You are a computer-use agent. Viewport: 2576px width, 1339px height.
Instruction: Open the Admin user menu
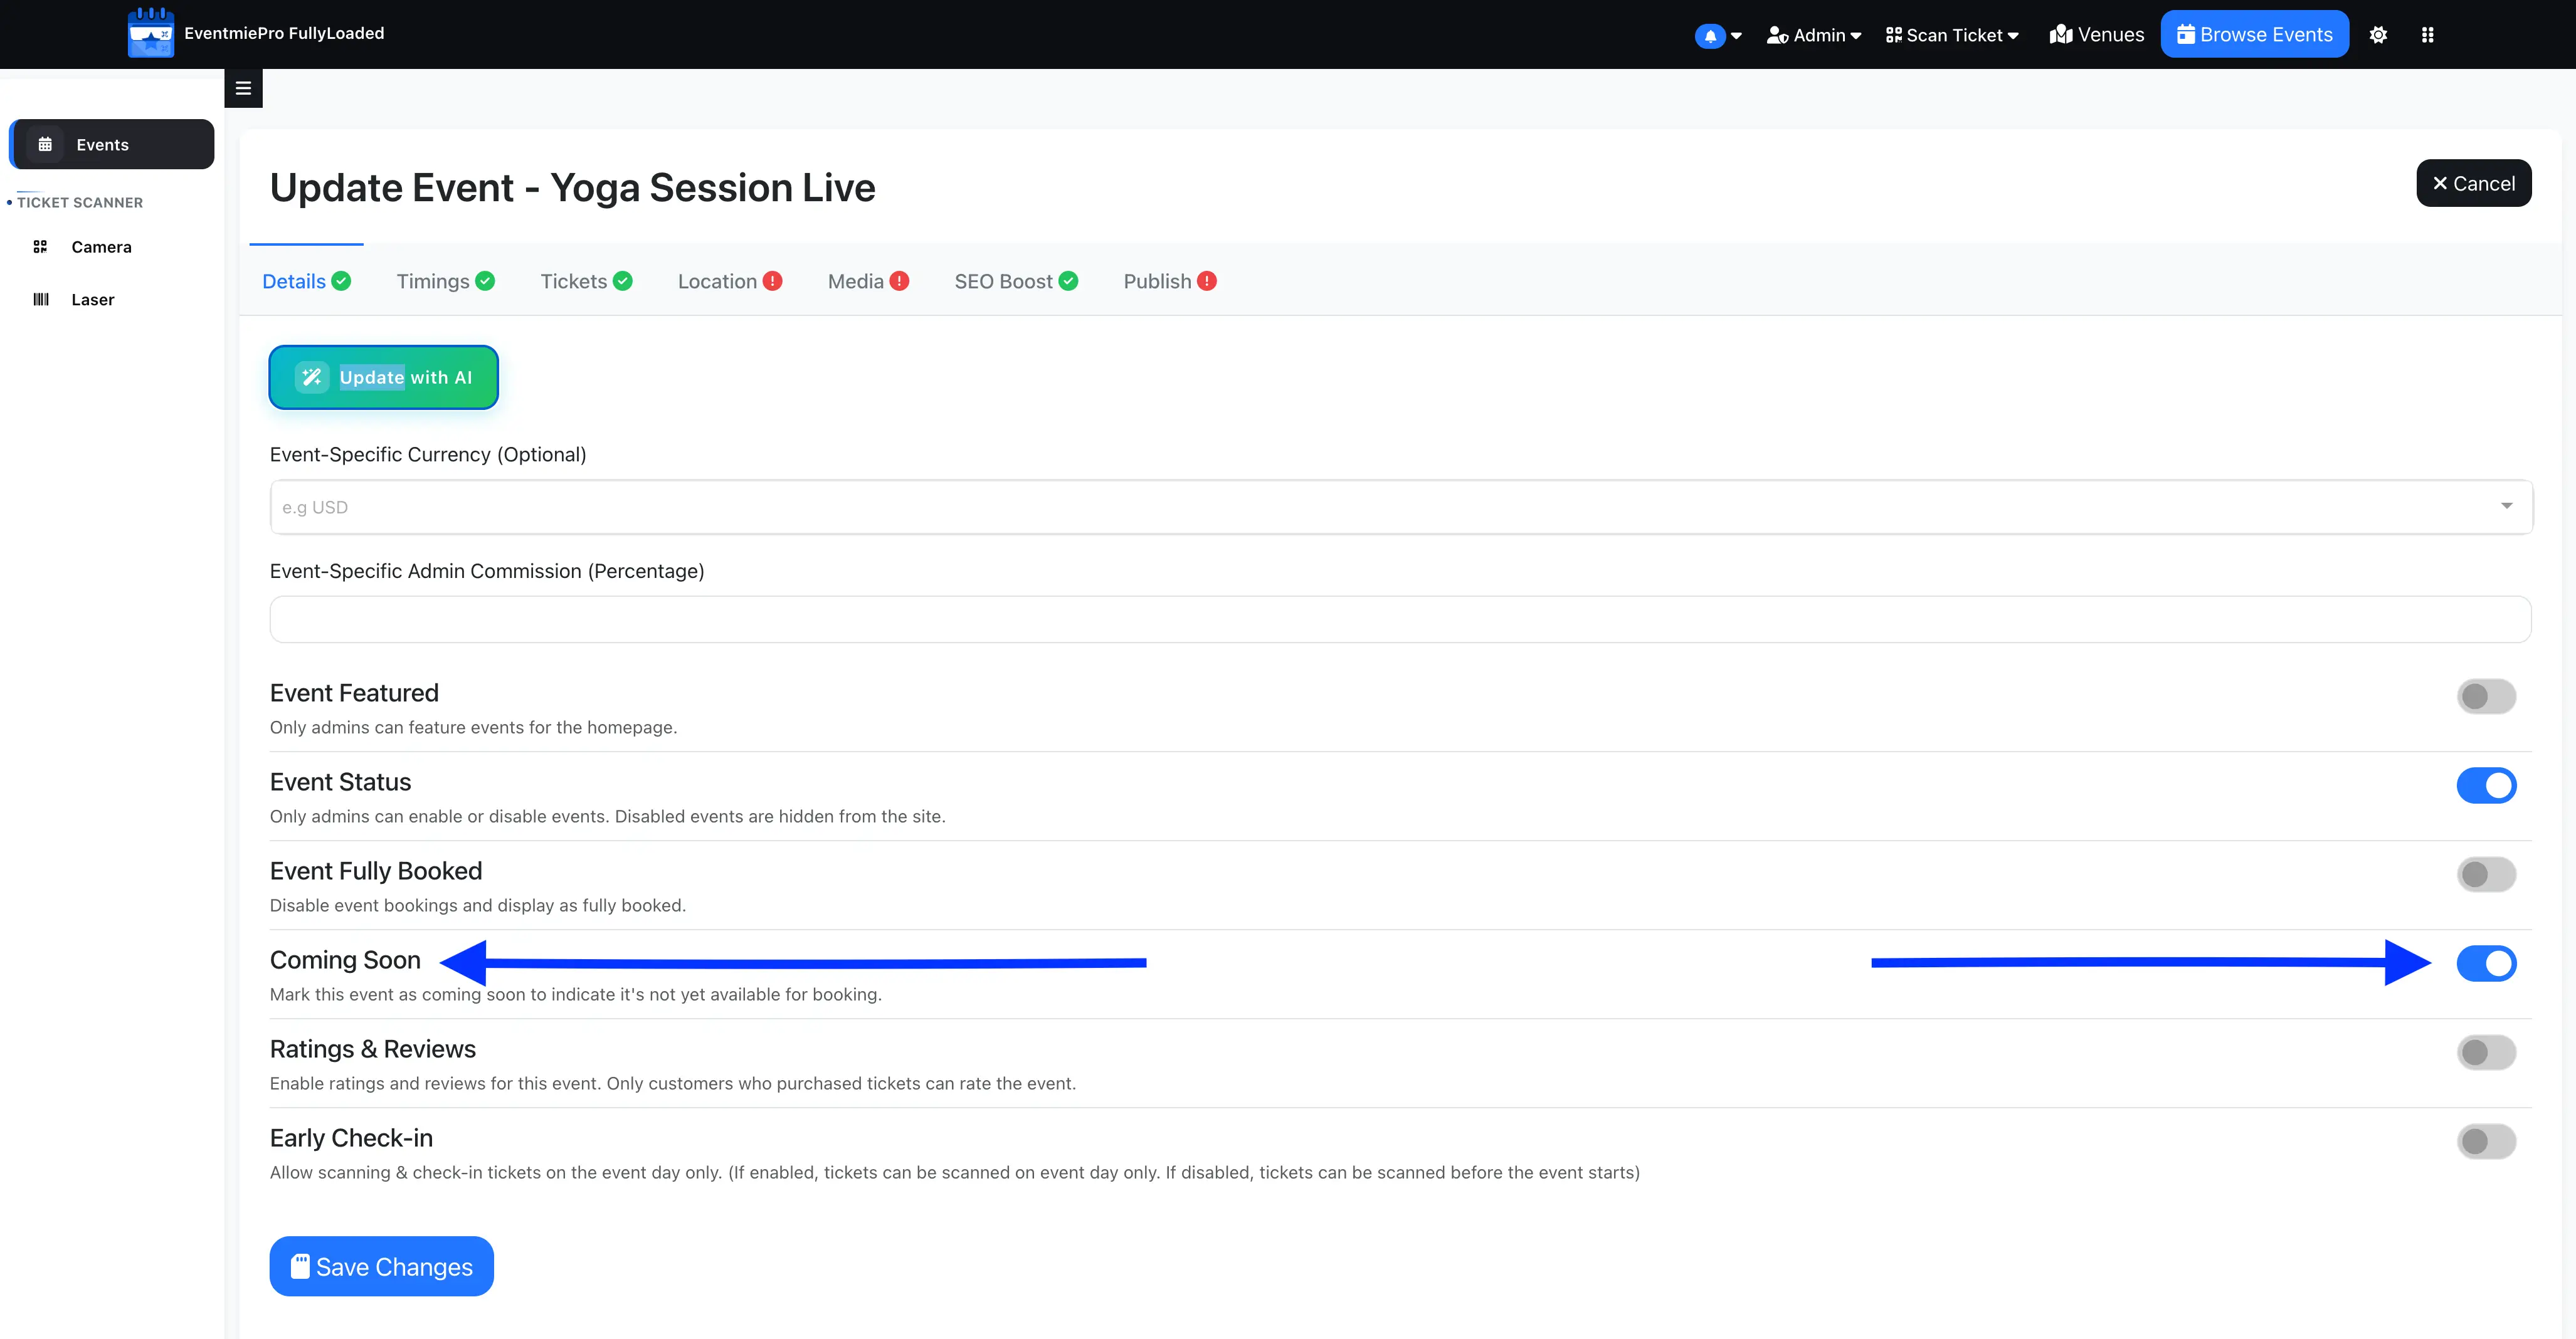[x=1813, y=35]
